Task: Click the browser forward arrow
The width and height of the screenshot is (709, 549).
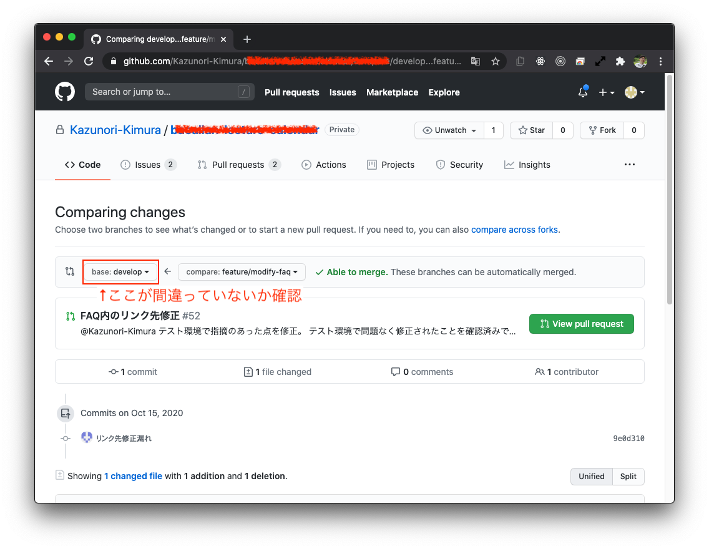Action: pos(69,62)
